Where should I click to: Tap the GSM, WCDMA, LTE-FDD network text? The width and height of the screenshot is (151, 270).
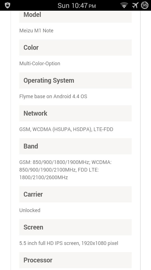[66, 129]
